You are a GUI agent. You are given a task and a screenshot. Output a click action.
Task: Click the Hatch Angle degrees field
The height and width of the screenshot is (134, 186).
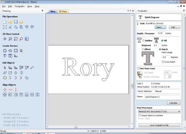pyautogui.click(x=166, y=57)
